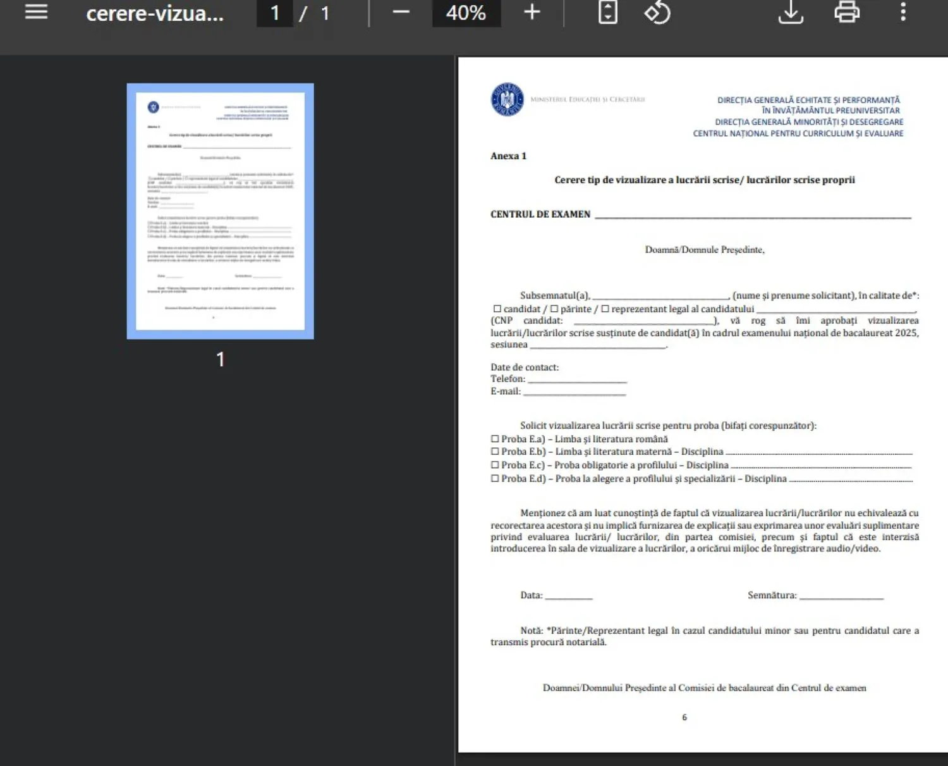
Task: Open the more actions menu
Action: tap(903, 12)
